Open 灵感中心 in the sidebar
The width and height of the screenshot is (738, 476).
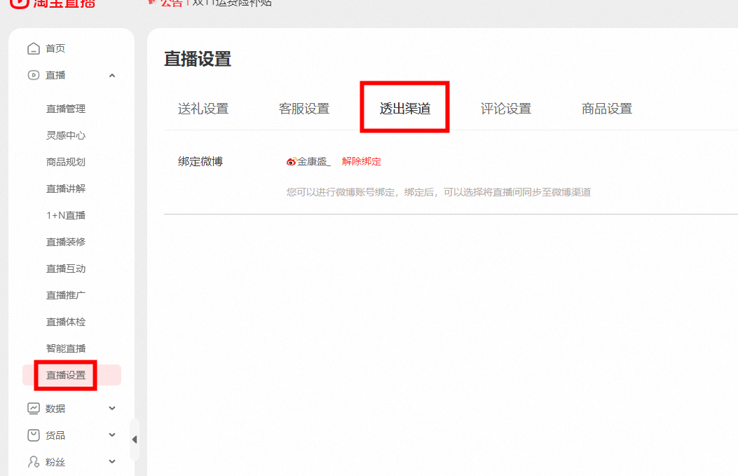coord(66,135)
